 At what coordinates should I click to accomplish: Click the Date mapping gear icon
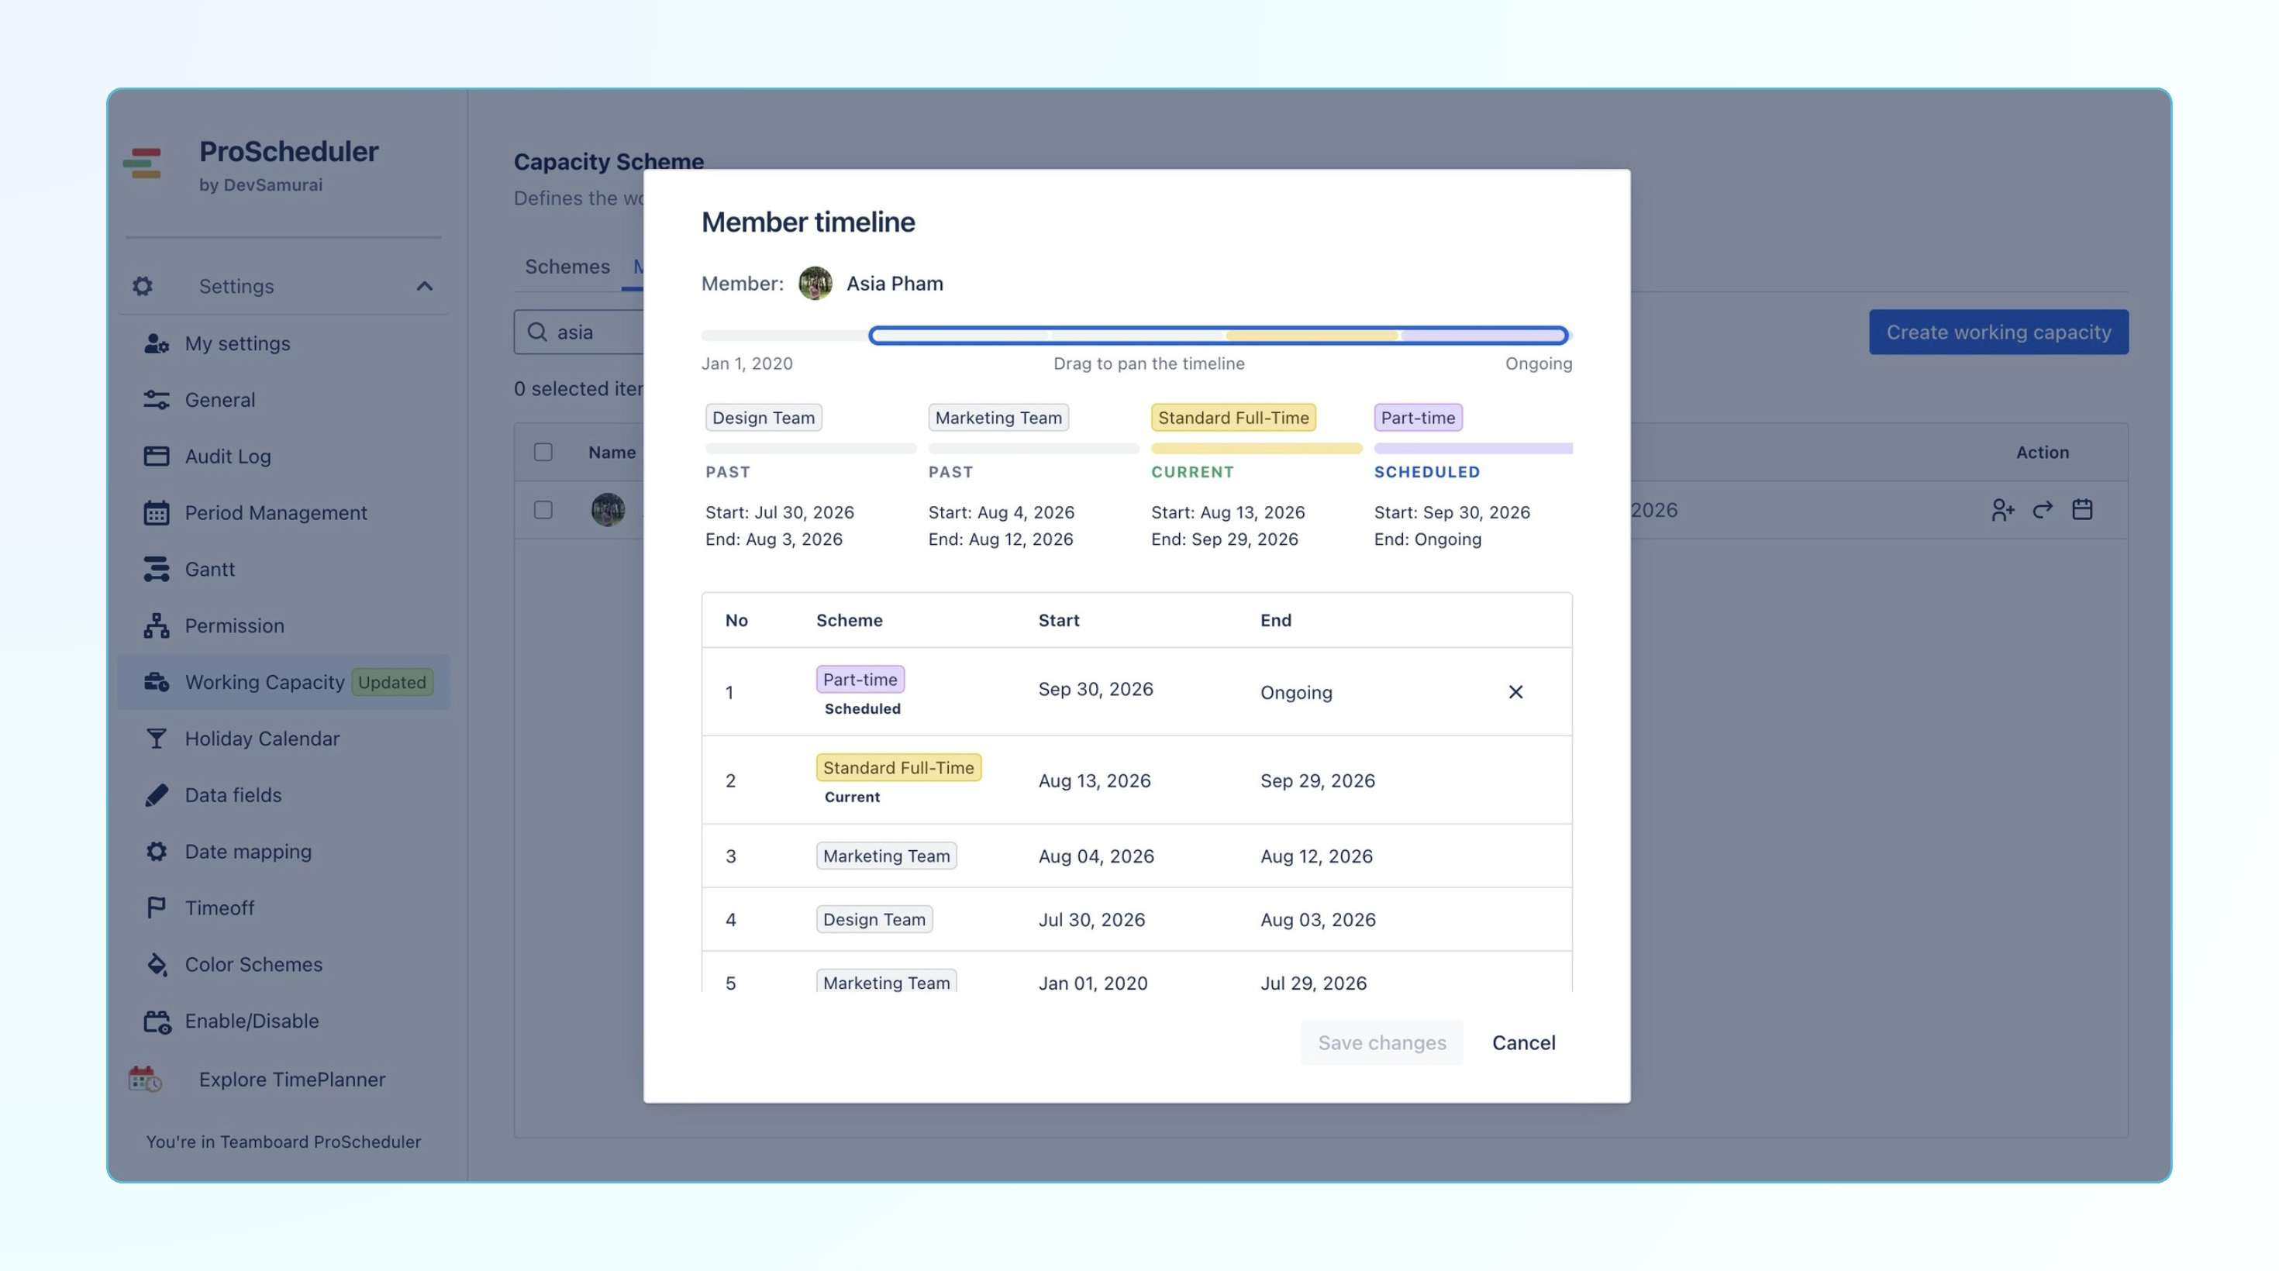(156, 852)
